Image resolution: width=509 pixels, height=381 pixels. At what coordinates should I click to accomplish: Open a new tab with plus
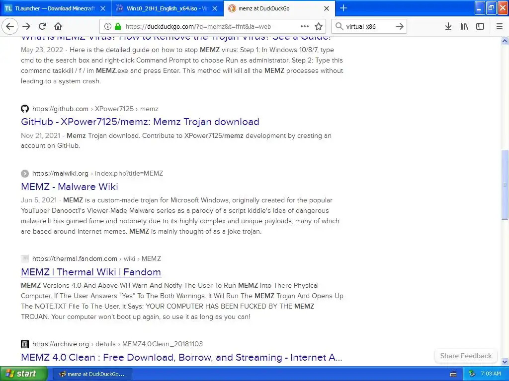(x=343, y=8)
